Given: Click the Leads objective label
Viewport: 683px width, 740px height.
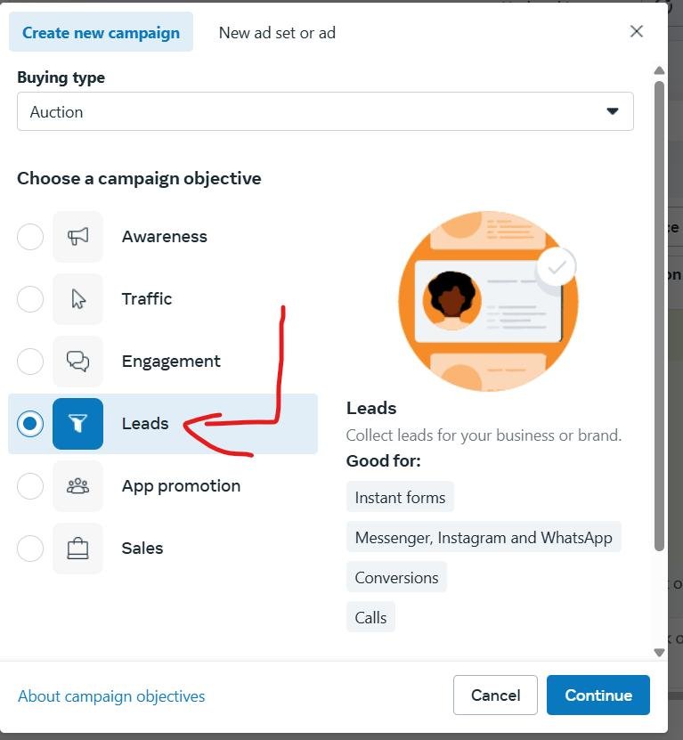Looking at the screenshot, I should coord(145,423).
